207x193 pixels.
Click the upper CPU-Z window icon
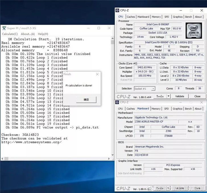tap(117, 10)
